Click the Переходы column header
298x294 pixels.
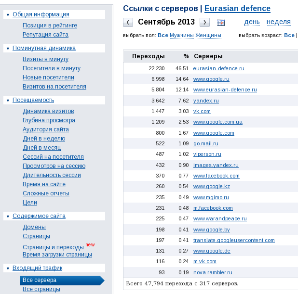(149, 56)
